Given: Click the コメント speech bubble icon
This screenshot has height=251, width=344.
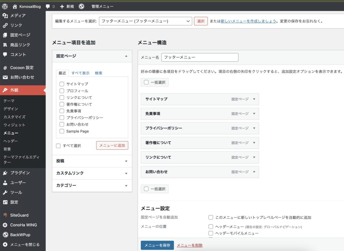Looking at the screenshot, I should (x=5, y=54).
